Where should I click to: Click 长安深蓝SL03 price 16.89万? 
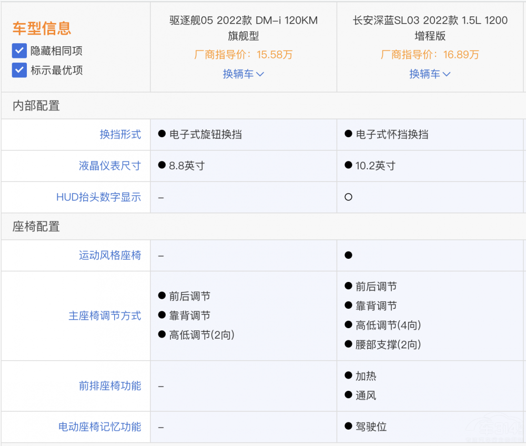[x=430, y=55]
